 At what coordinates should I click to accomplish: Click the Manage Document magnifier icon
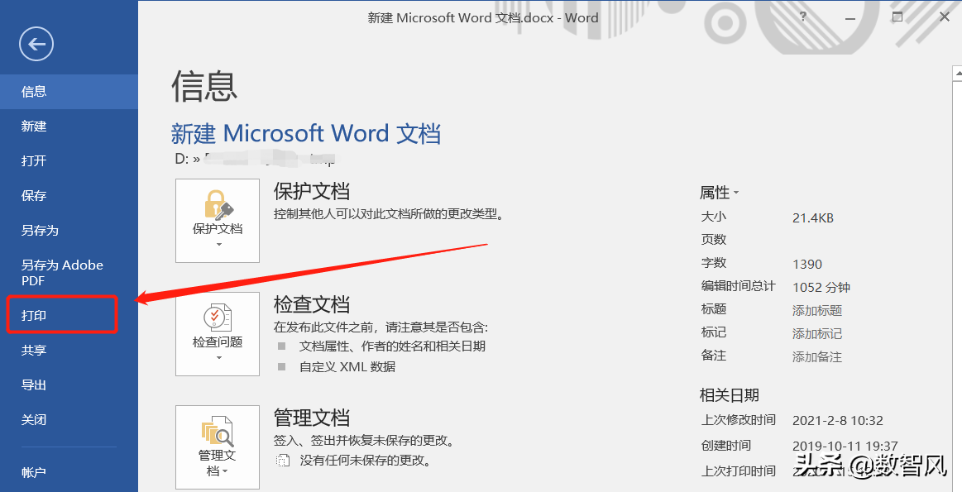click(x=218, y=432)
